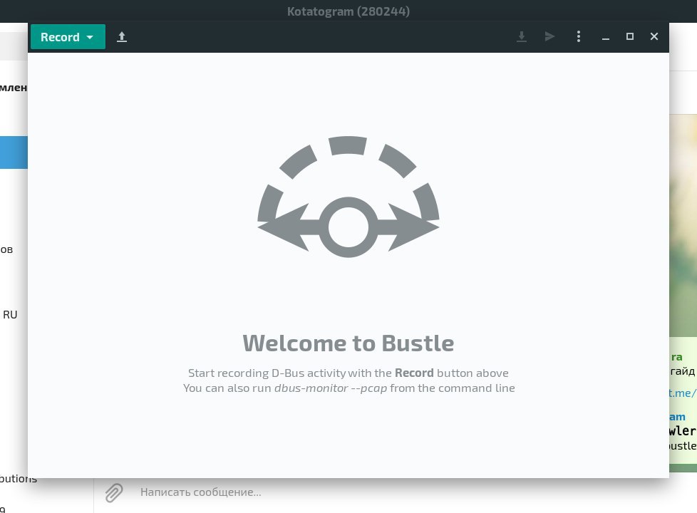
Task: Expand the Record dropdown arrow
Action: point(90,37)
